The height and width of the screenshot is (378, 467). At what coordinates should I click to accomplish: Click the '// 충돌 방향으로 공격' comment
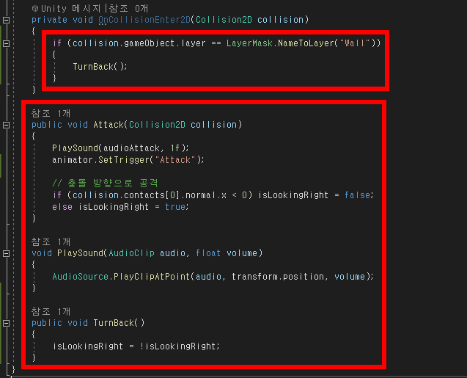click(x=105, y=183)
